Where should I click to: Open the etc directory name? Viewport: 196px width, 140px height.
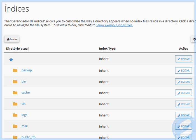point(24,104)
